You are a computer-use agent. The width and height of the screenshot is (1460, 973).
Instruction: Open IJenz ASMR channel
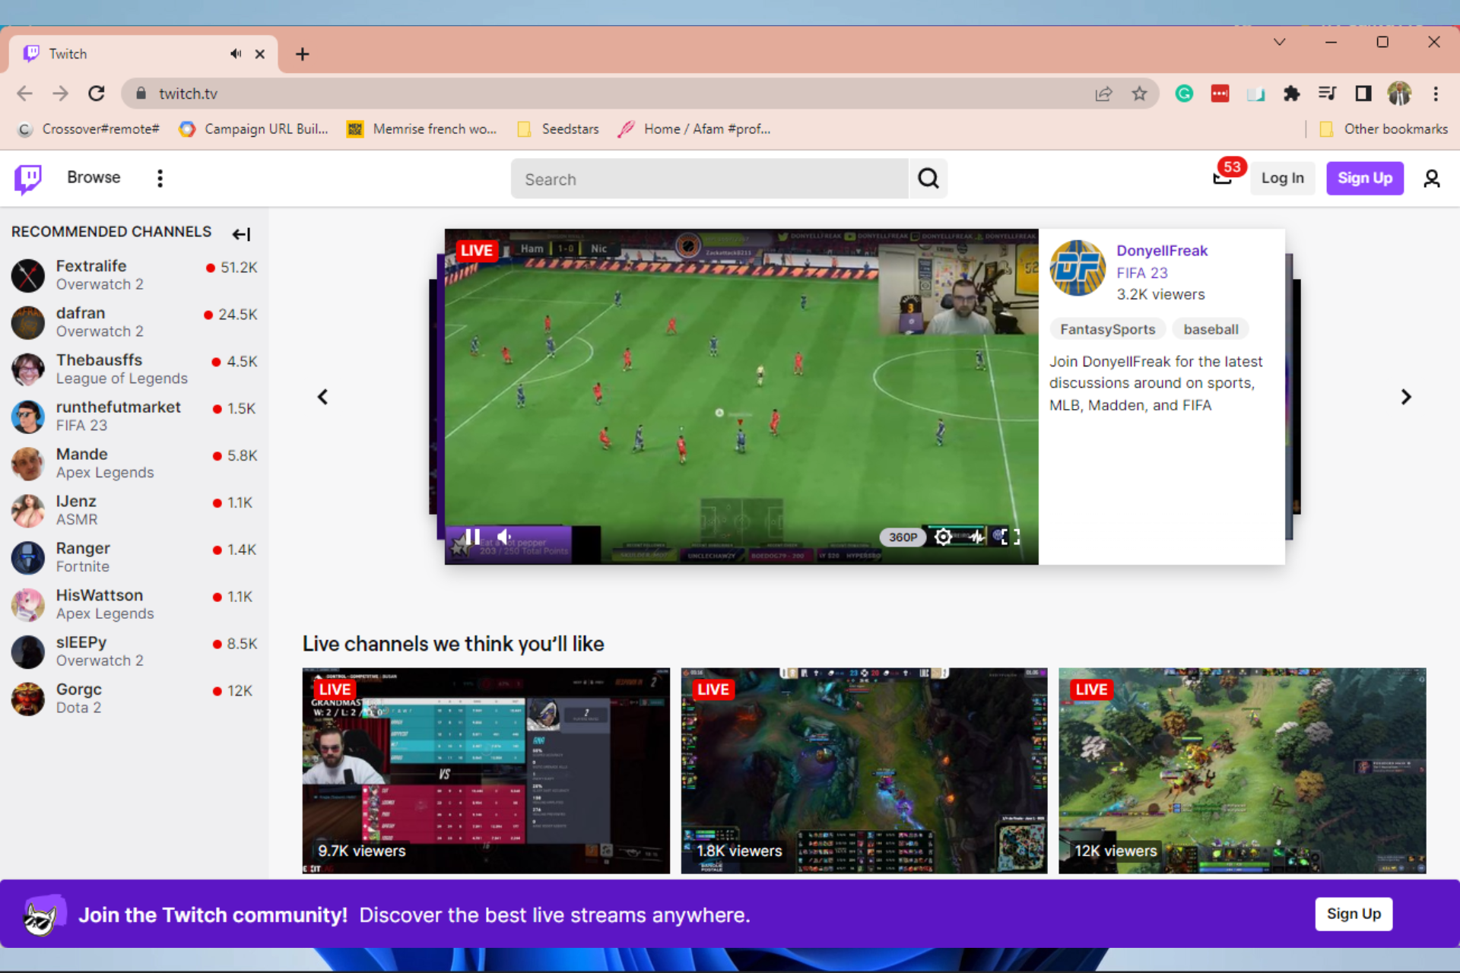click(x=134, y=511)
